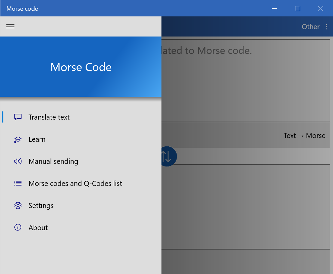The width and height of the screenshot is (333, 274).
Task: Click the speaker Manual sending icon
Action: tap(18, 161)
